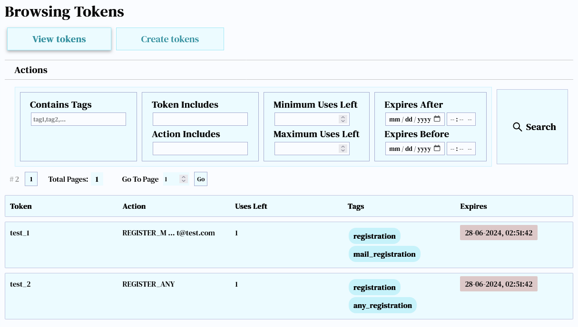
Task: Click the Go button for page navigation
Action: [201, 179]
